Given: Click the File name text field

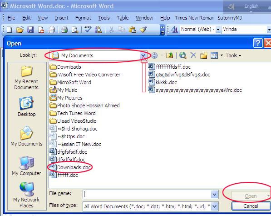Looking at the screenshot, I should pyautogui.click(x=147, y=194).
